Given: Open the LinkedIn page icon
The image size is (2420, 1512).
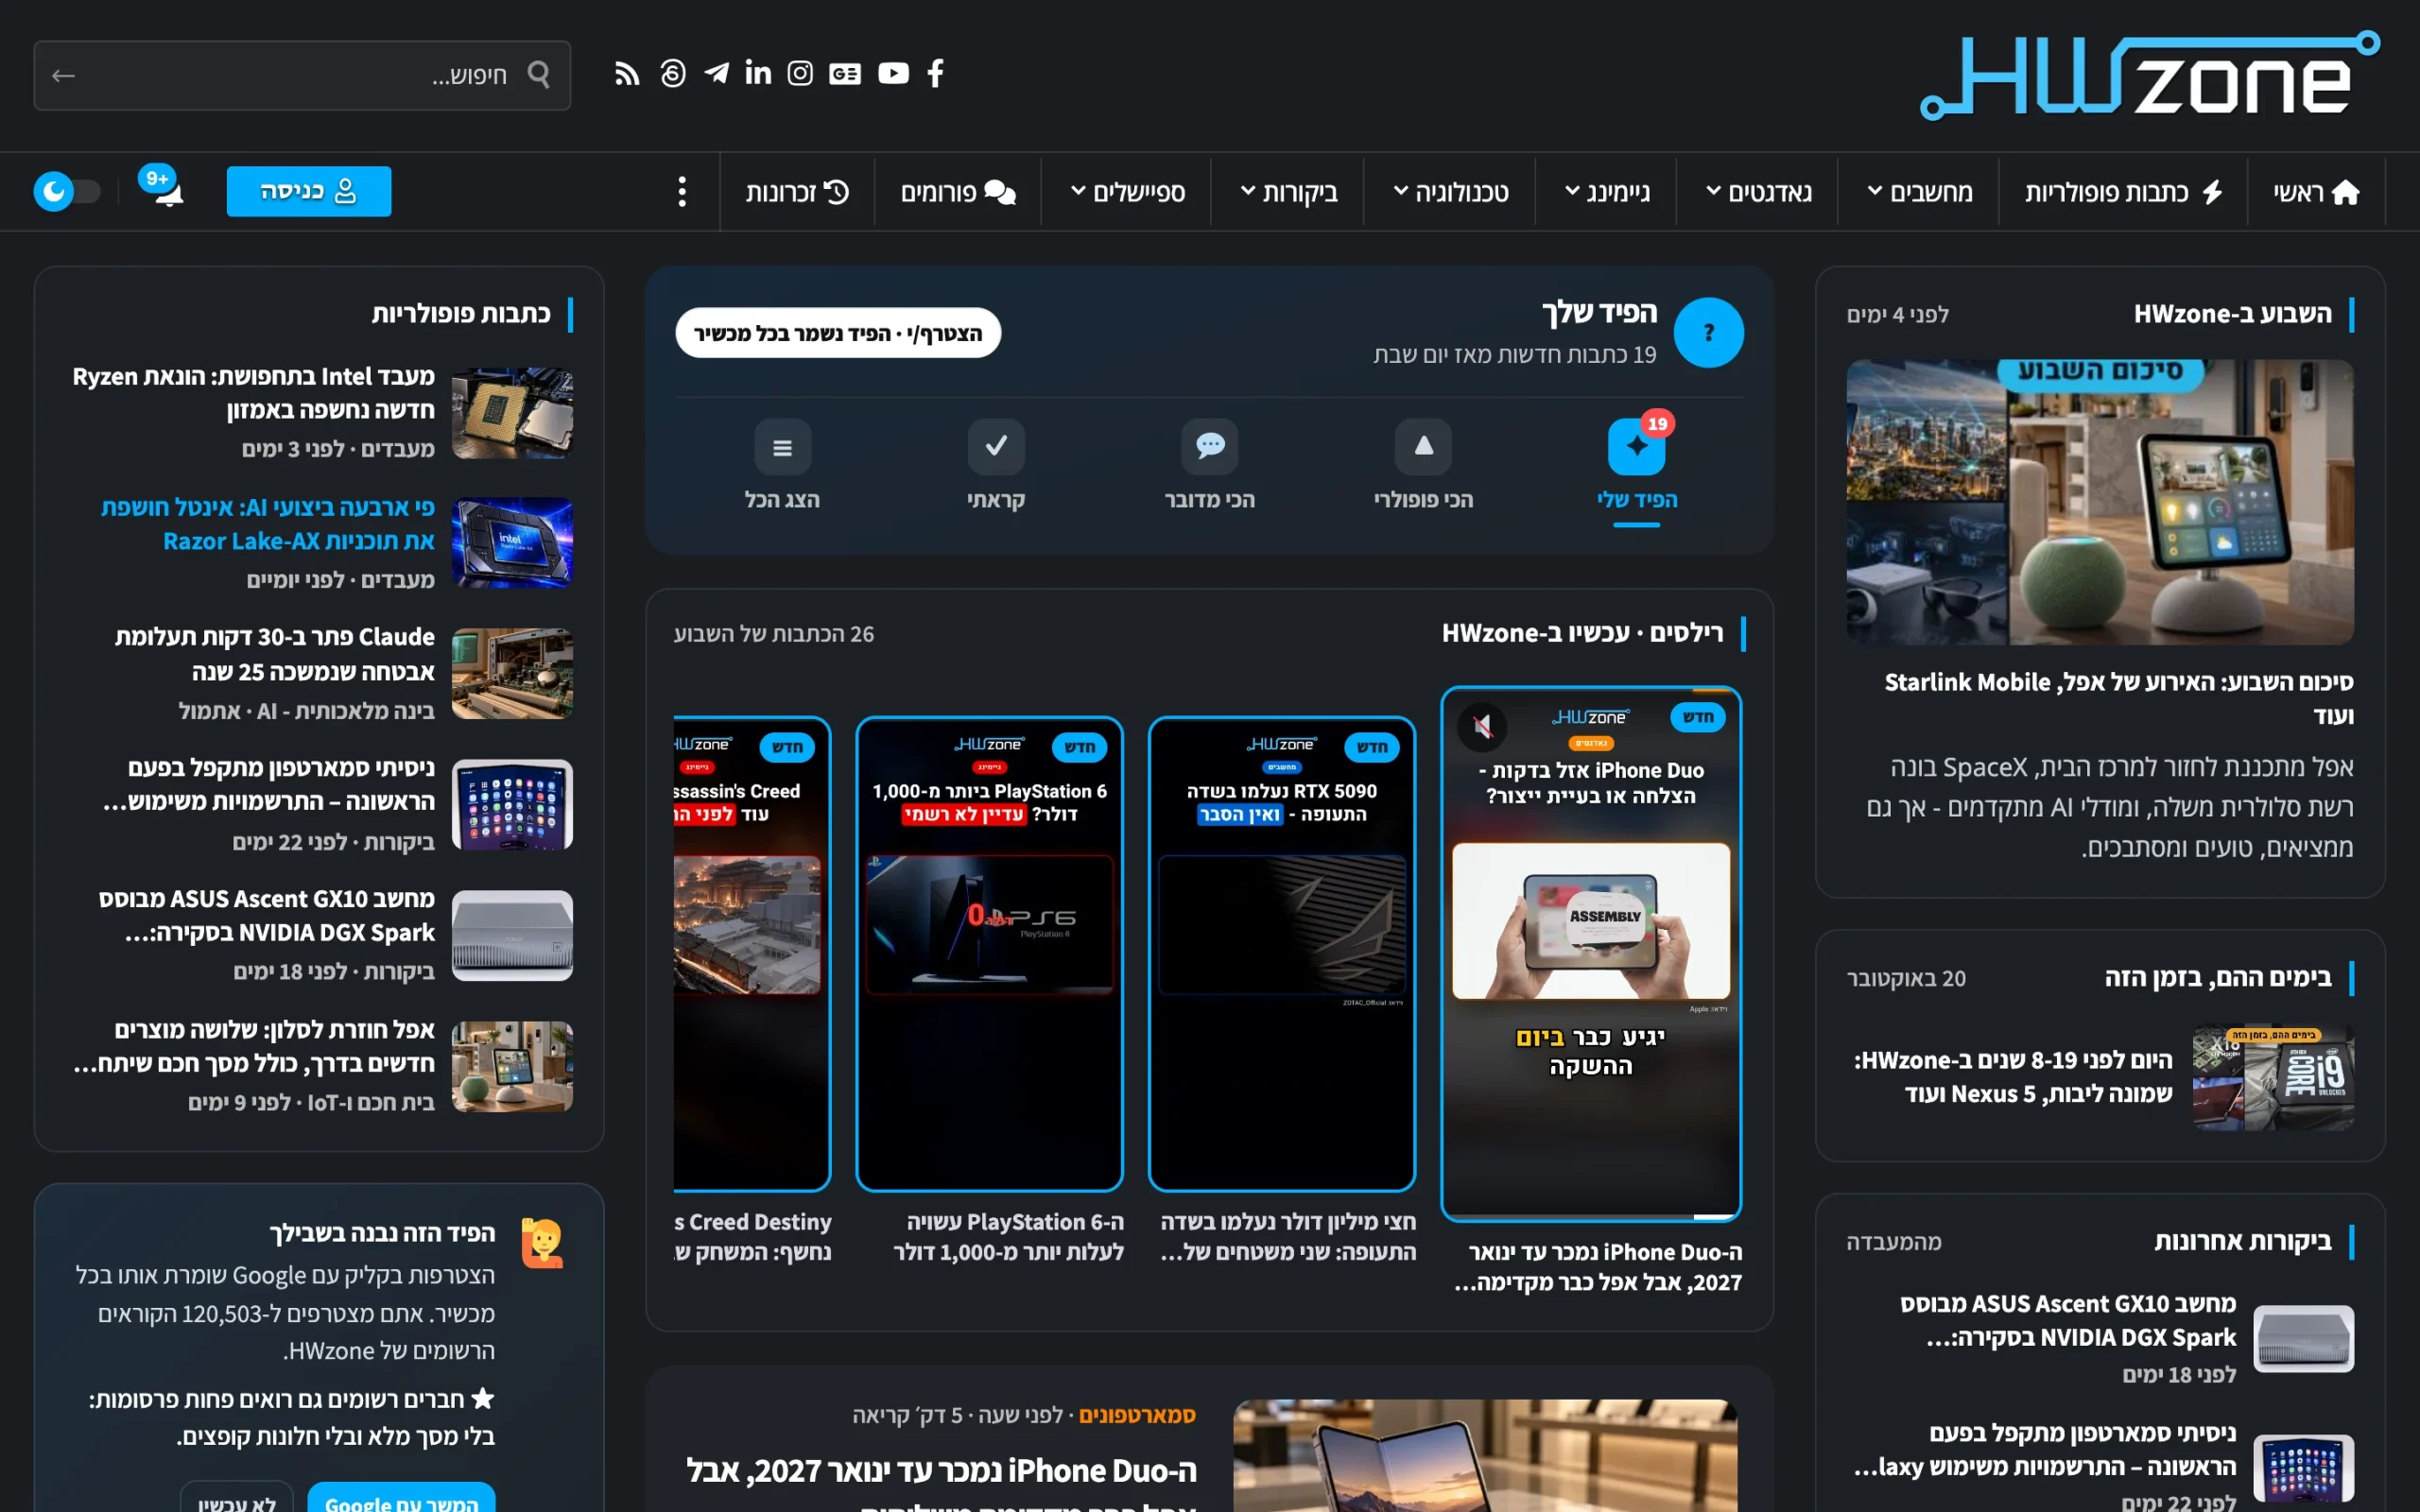Looking at the screenshot, I should point(758,73).
